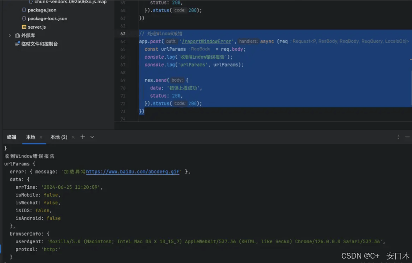The width and height of the screenshot is (412, 263).
Task: Open the baidu abcdefg.gif link
Action: (x=132, y=172)
